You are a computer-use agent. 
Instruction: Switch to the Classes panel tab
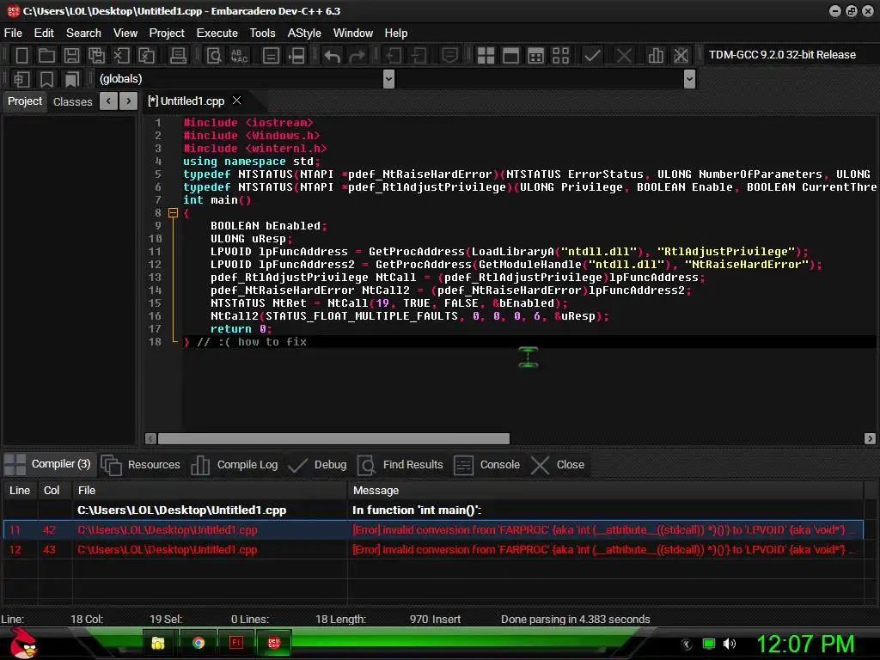[x=73, y=101]
